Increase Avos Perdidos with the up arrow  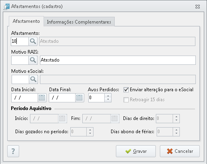click(x=108, y=96)
